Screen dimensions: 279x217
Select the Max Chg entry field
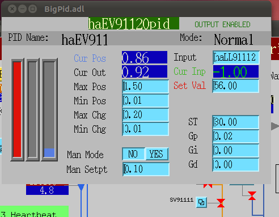145,114
